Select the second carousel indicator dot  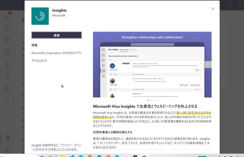(x=151, y=100)
